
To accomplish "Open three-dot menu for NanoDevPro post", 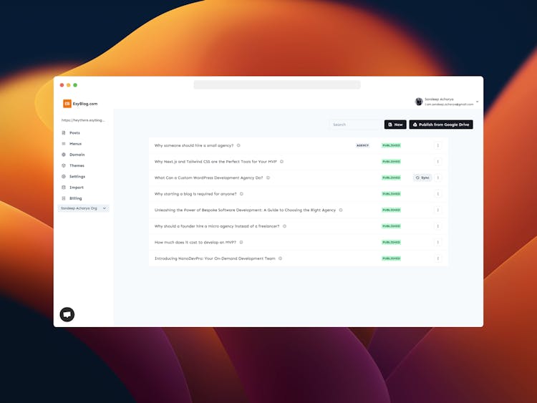I will [438, 258].
